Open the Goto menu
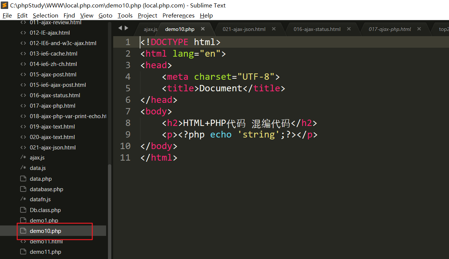Image resolution: width=449 pixels, height=259 pixels. coord(105,16)
